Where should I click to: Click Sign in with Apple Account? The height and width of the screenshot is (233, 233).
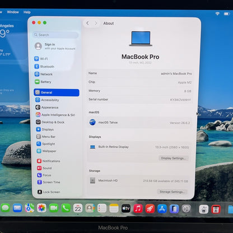[x=55, y=46]
